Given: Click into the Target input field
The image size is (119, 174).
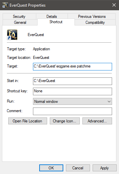Looking at the screenshot, I should (73, 66).
